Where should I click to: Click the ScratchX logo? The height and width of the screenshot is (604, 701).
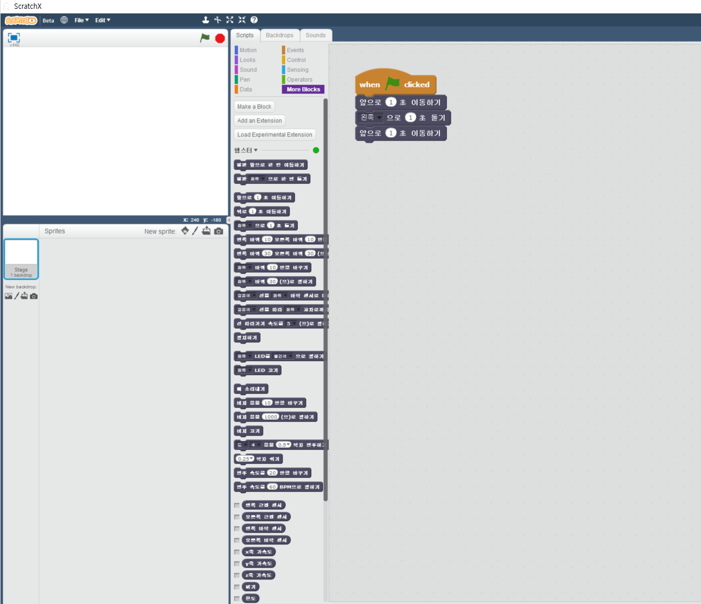(x=21, y=20)
